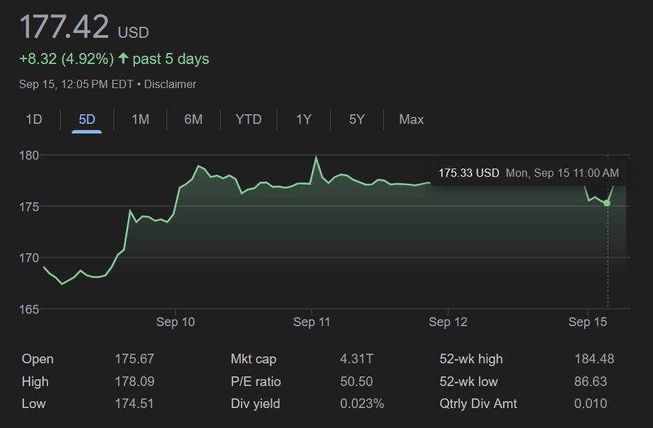Click the Max range tab
The width and height of the screenshot is (653, 428).
point(411,120)
